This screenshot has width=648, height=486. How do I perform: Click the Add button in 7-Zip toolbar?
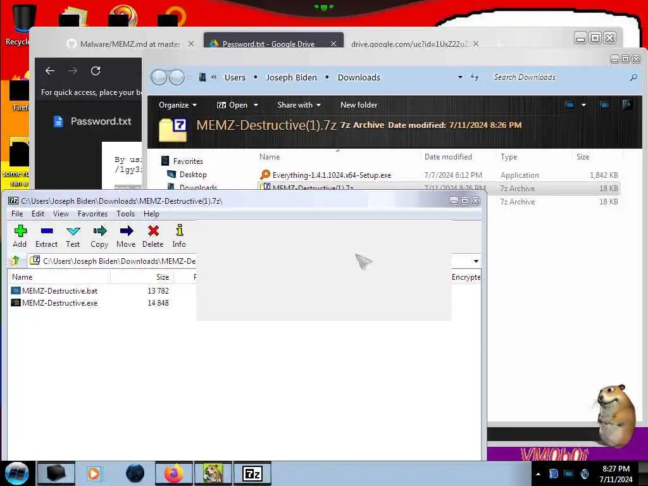pyautogui.click(x=20, y=237)
